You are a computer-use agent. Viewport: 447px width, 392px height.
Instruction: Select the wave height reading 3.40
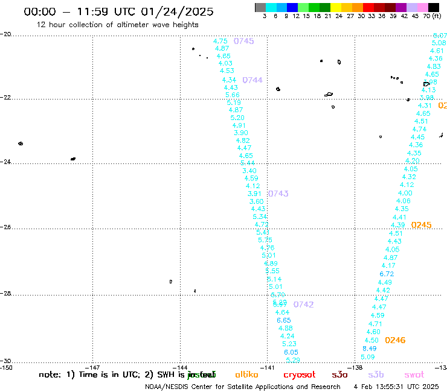click(x=249, y=171)
